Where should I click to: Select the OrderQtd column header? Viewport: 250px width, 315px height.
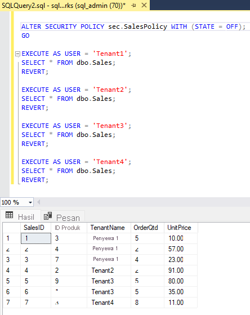point(148,228)
